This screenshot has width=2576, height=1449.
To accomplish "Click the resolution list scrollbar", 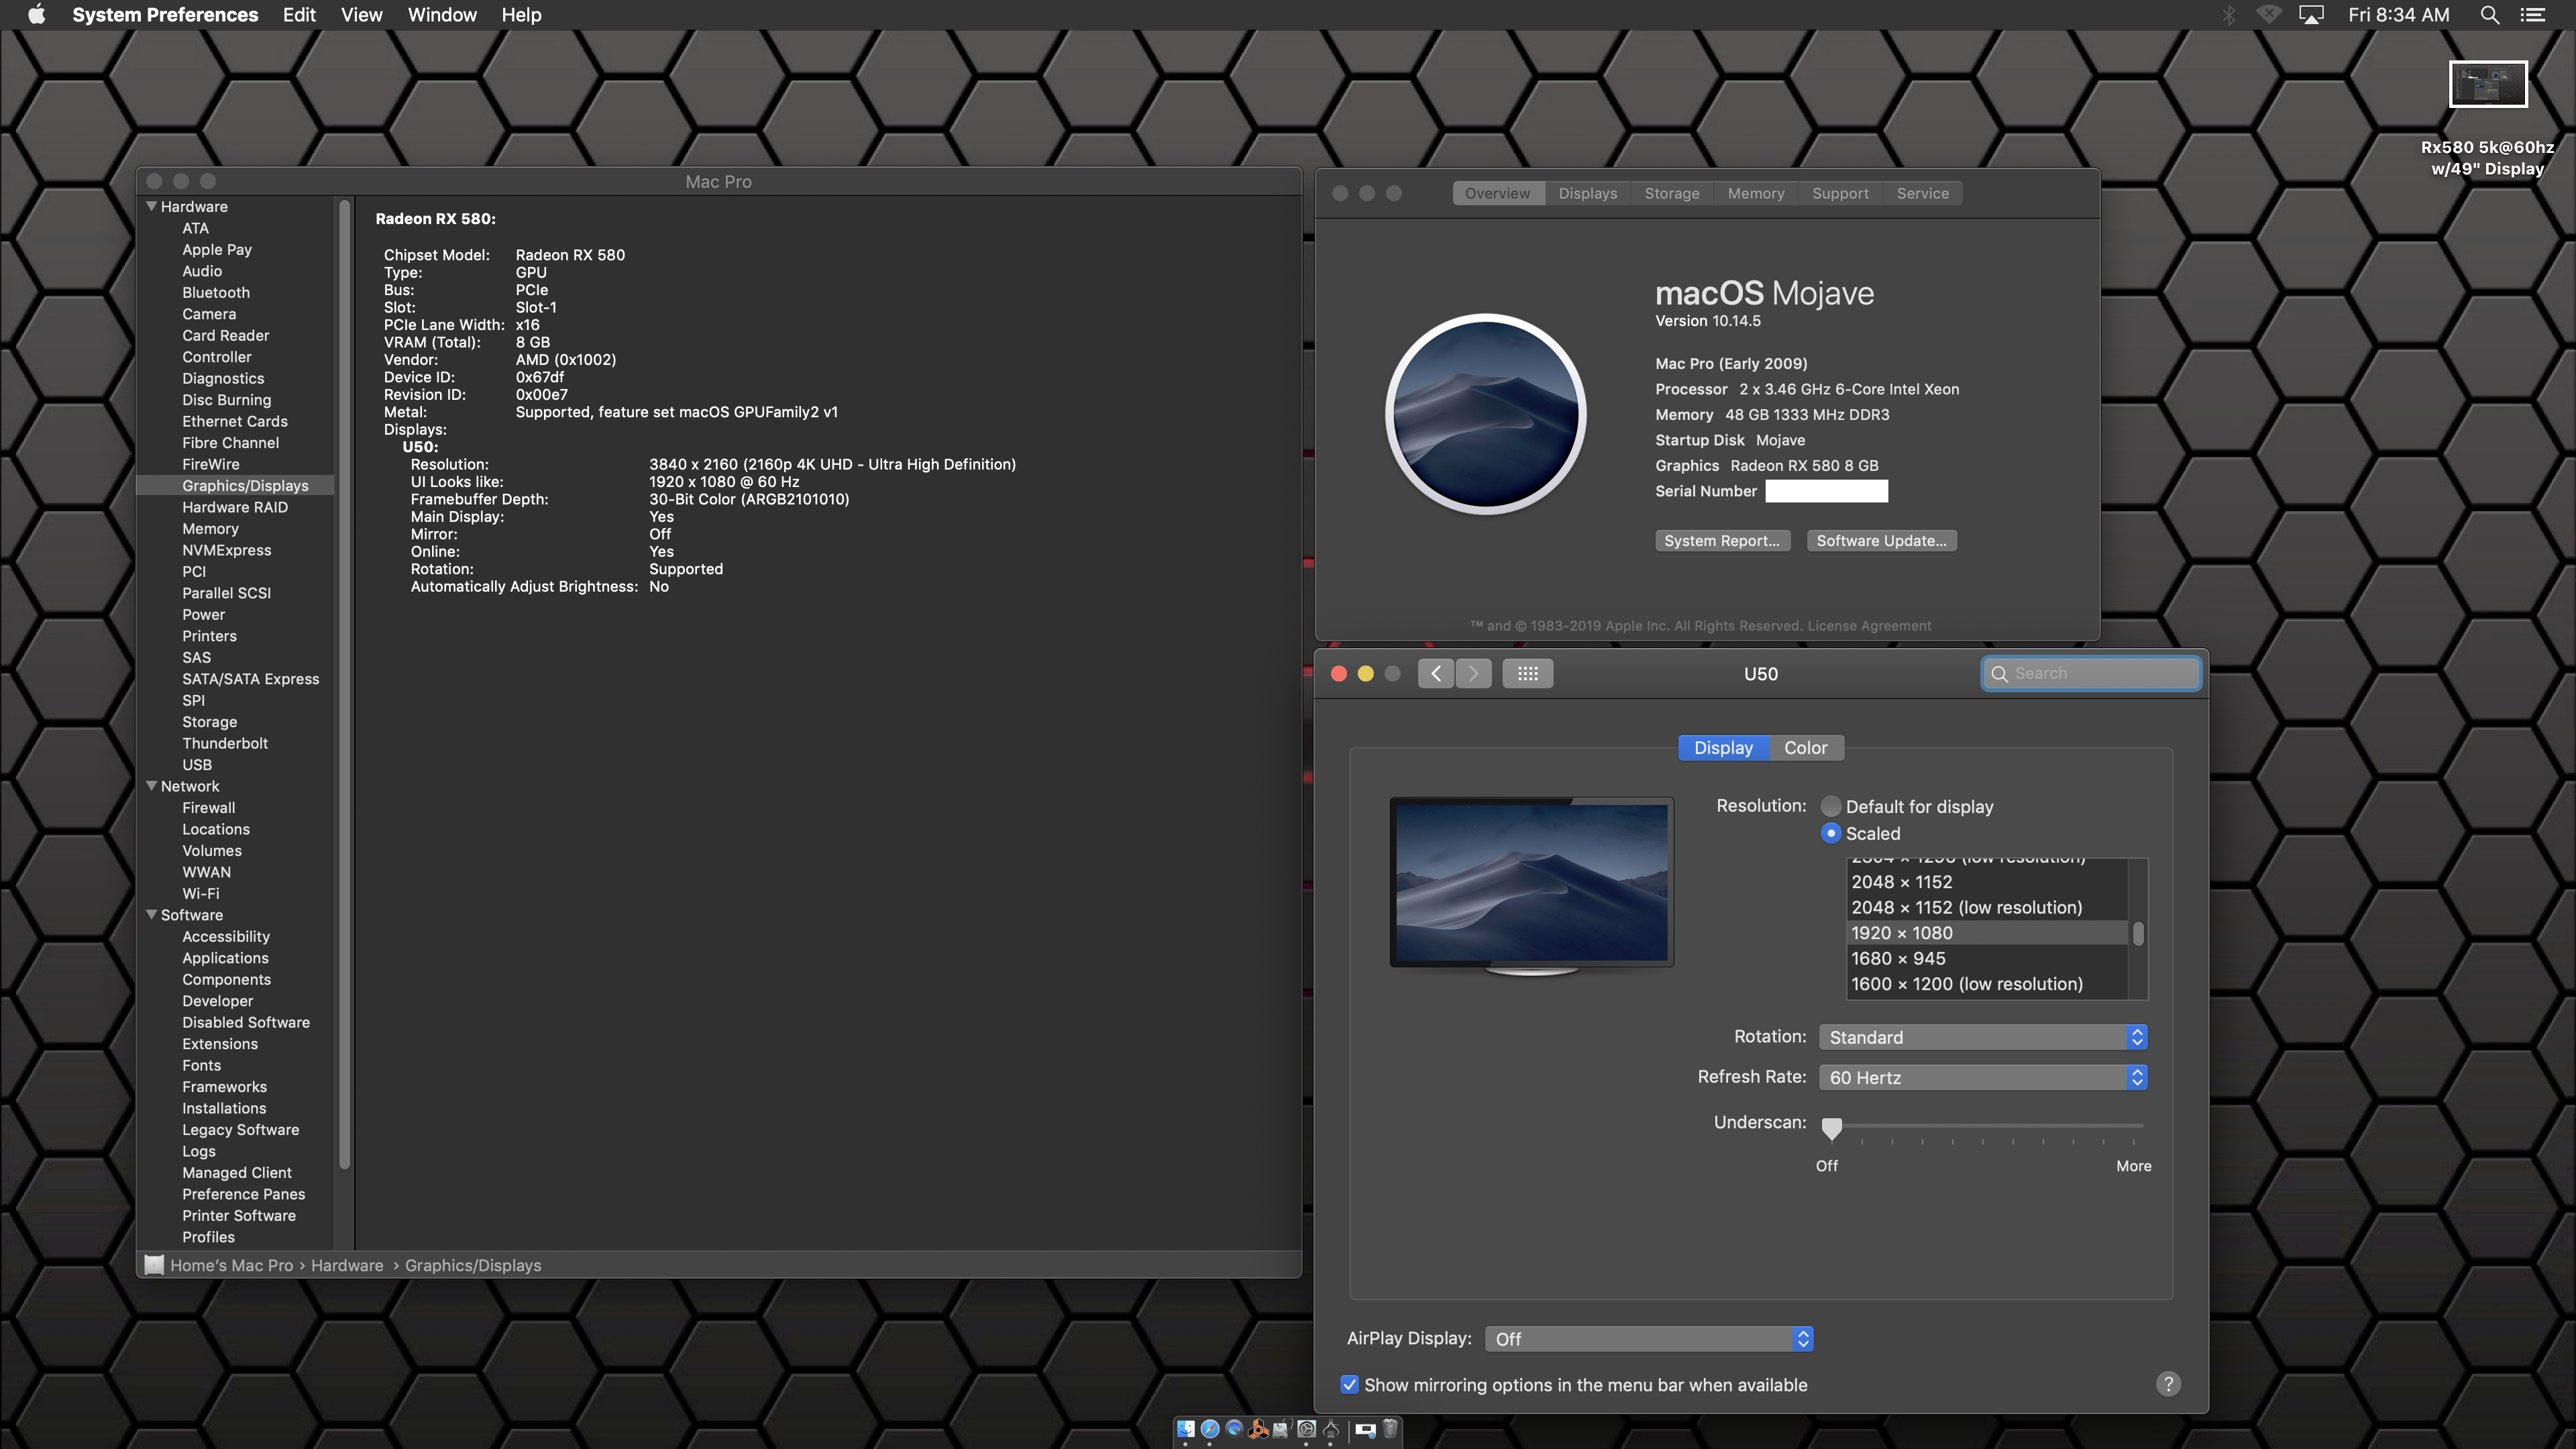I will tap(2138, 933).
